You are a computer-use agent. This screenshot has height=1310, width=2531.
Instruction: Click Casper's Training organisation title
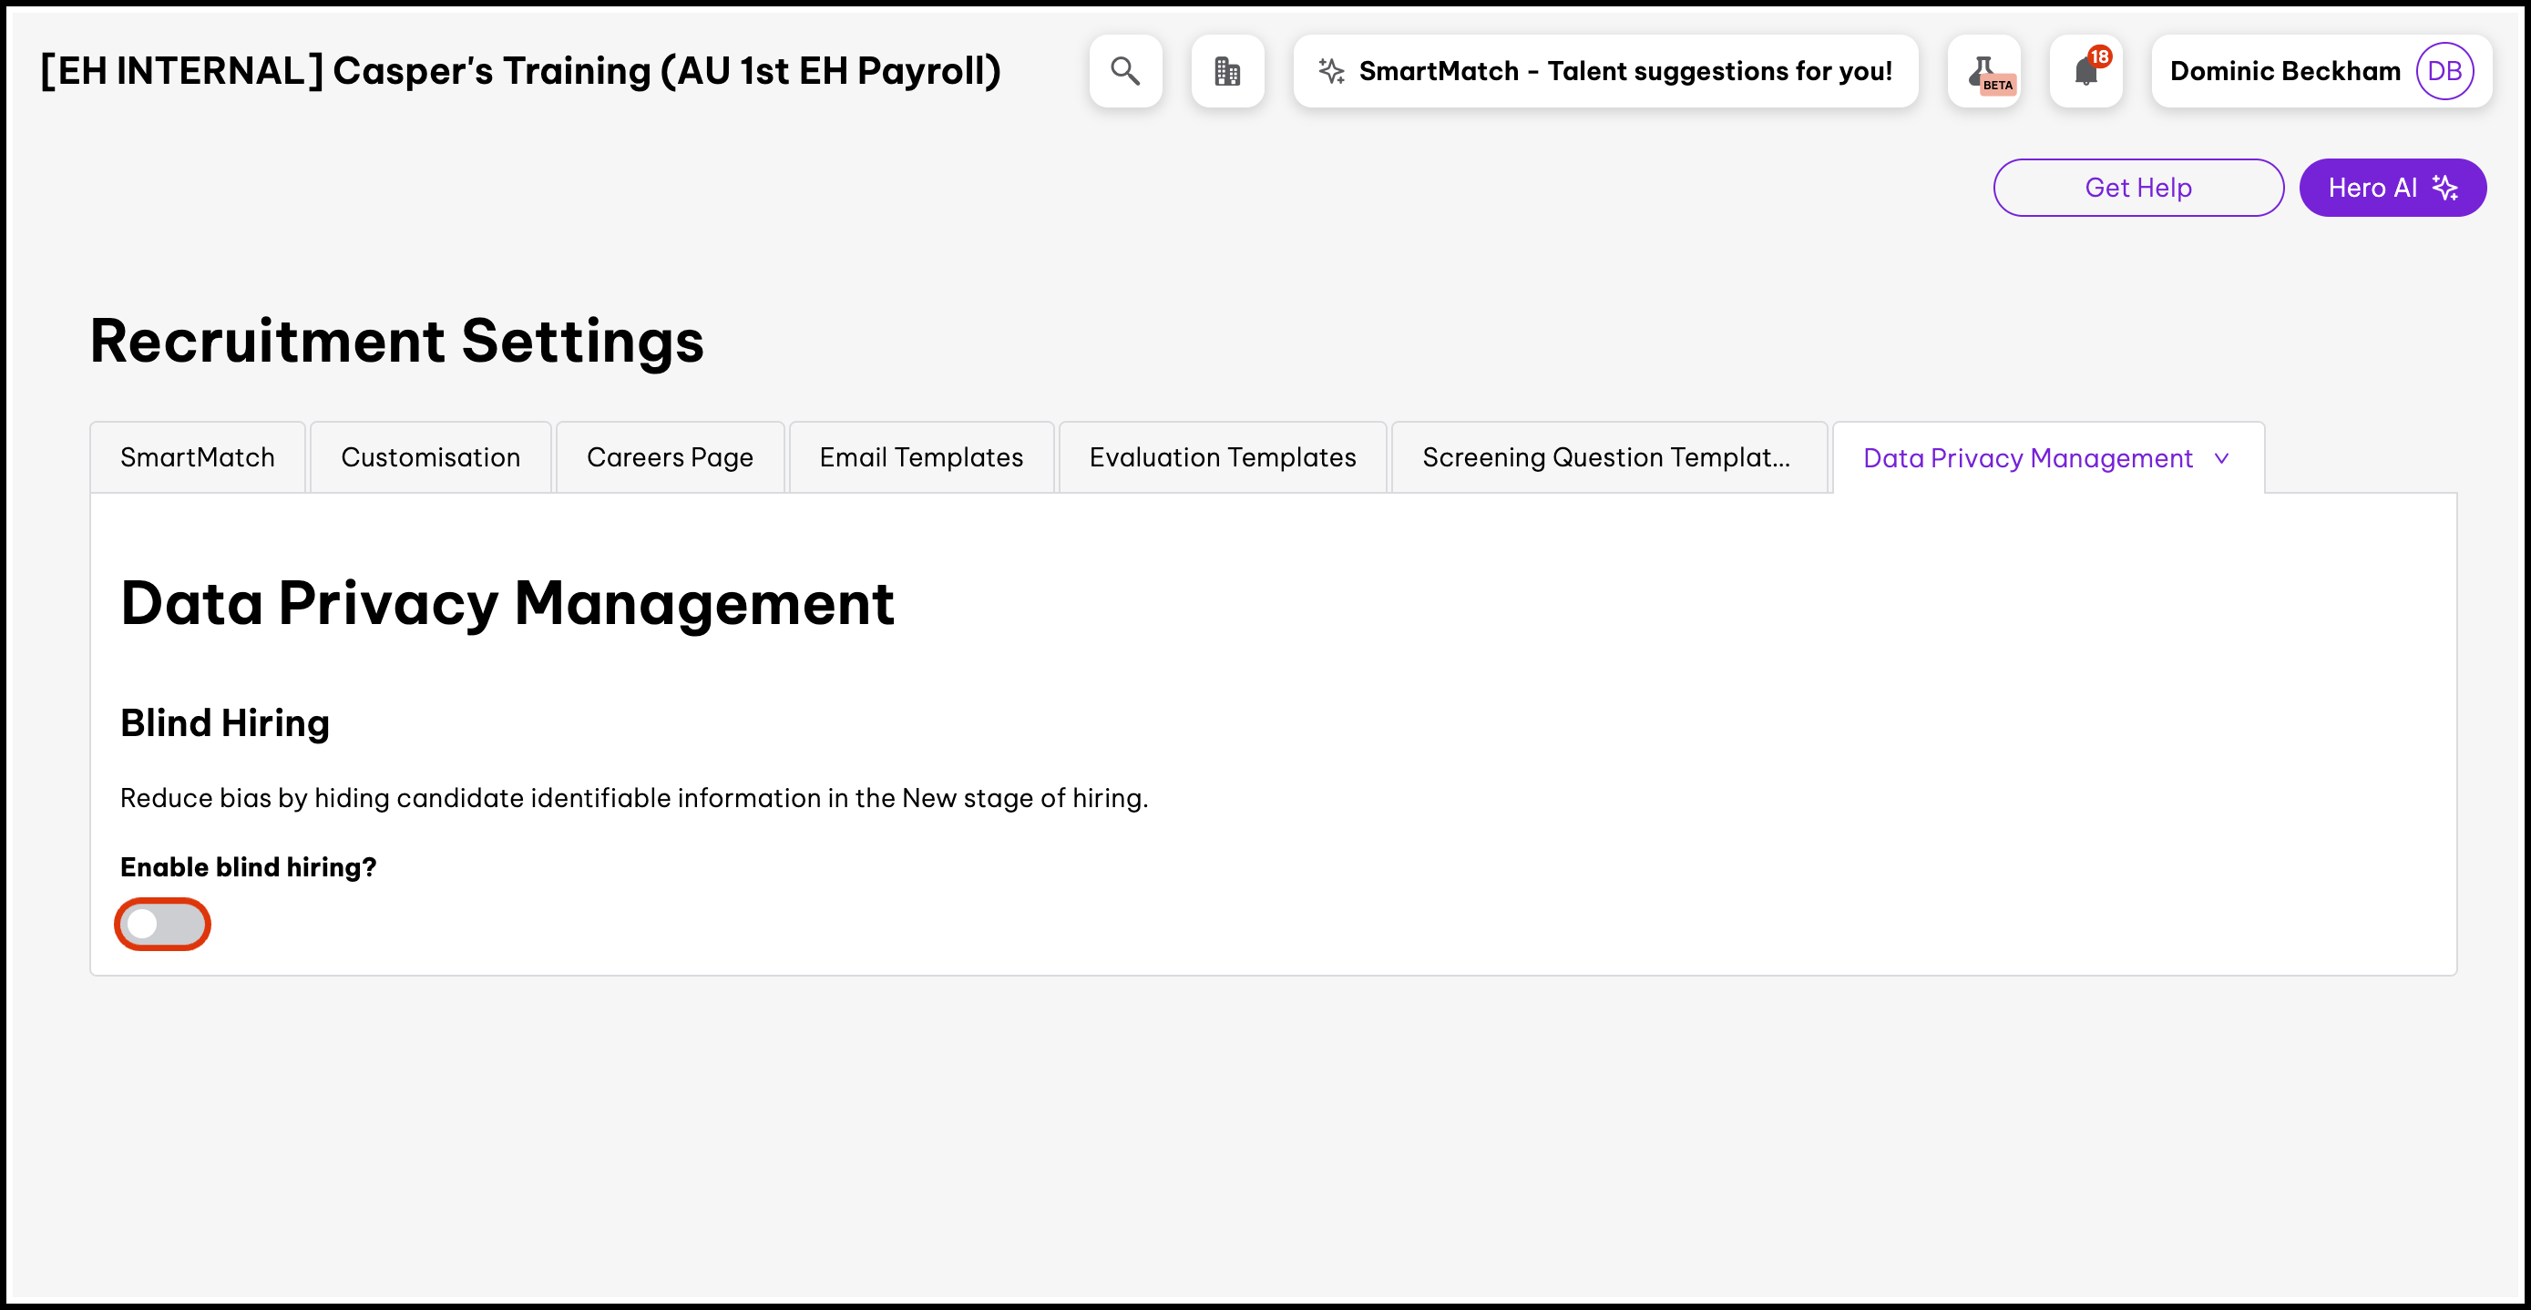(x=521, y=71)
